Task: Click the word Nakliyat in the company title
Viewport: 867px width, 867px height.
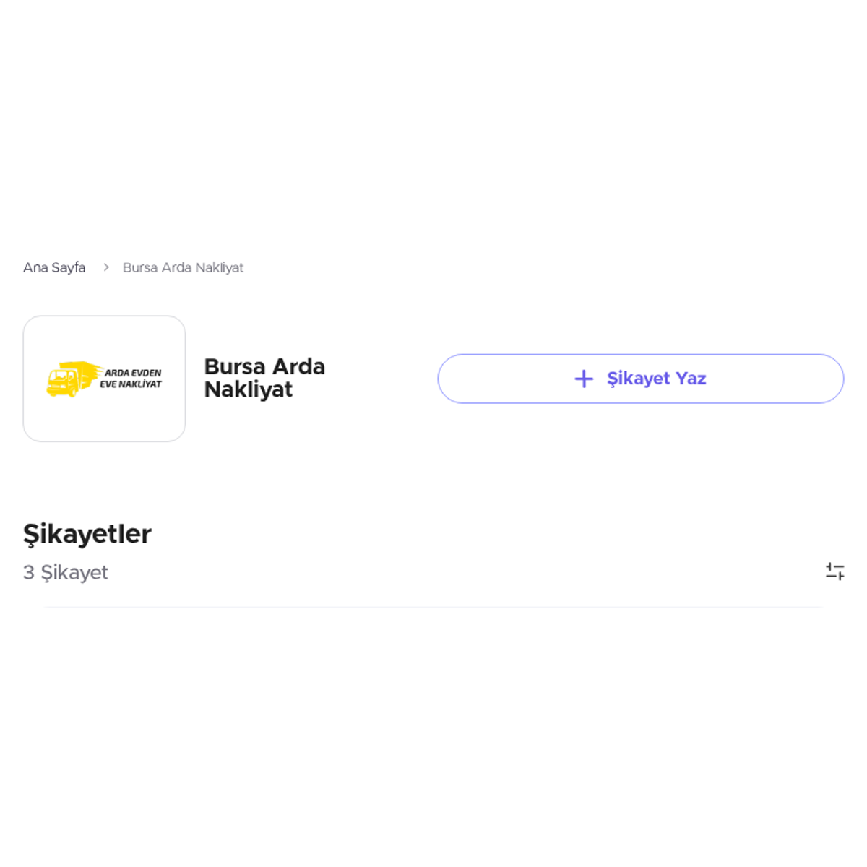Action: 248,389
